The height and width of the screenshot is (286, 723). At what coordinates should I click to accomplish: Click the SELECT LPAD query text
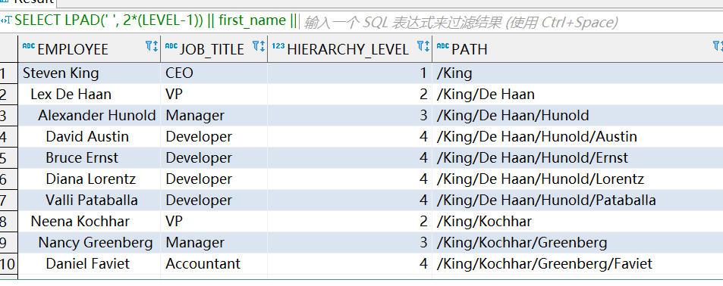point(156,20)
